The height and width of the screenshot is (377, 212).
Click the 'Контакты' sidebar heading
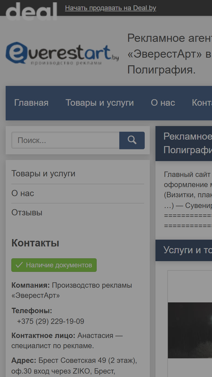pos(35,243)
